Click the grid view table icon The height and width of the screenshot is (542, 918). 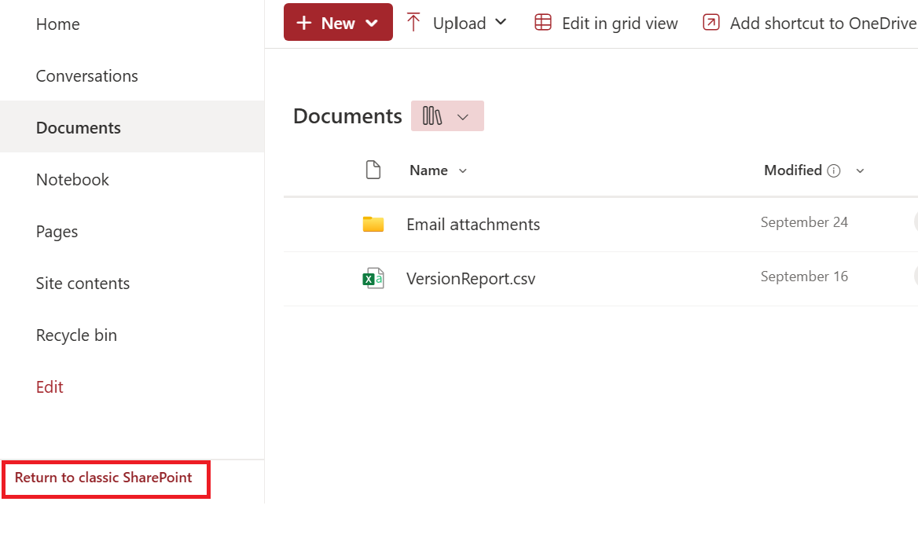click(543, 22)
